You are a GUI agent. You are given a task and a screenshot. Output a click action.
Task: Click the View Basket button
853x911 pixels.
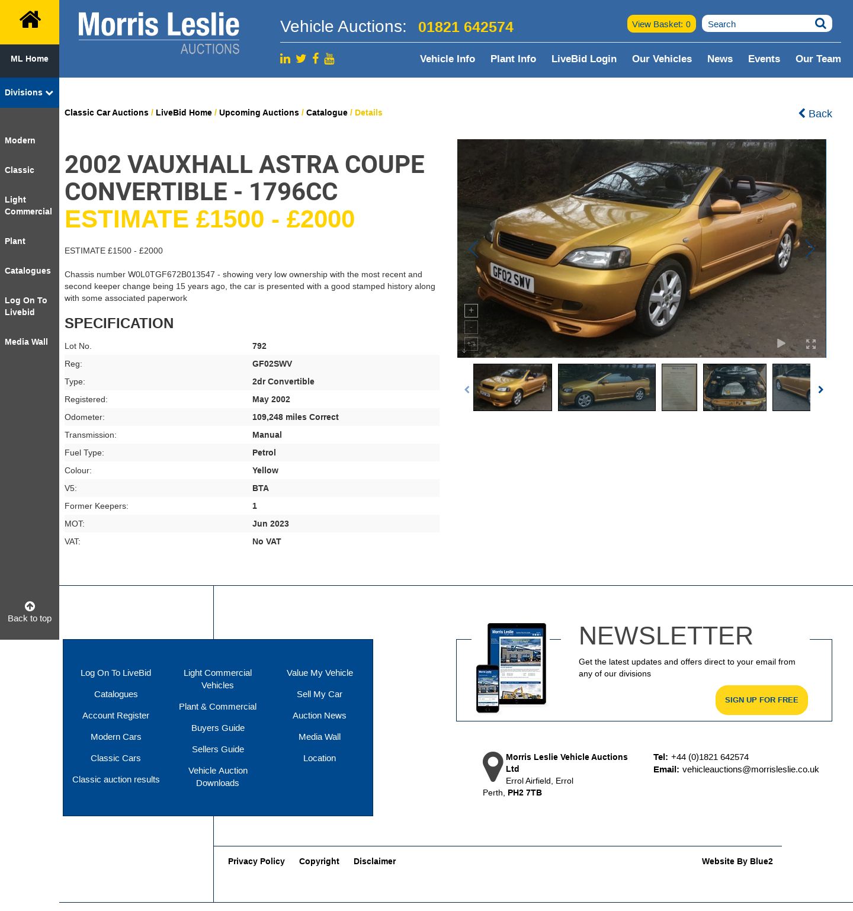coord(661,24)
